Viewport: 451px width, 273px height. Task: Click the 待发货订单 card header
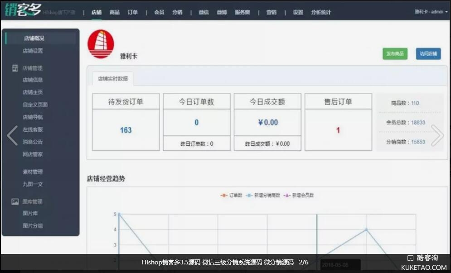tap(126, 101)
